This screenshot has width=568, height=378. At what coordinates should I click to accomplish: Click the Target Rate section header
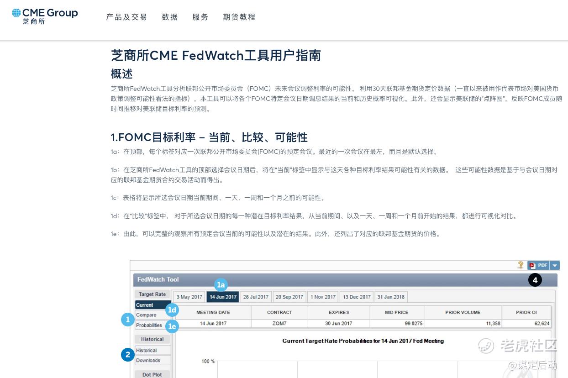point(153,294)
